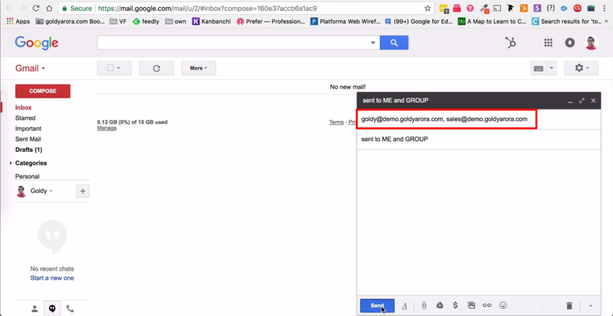Viewport: 613px width, 316px height.
Task: Open the Starred folder
Action: [x=25, y=118]
